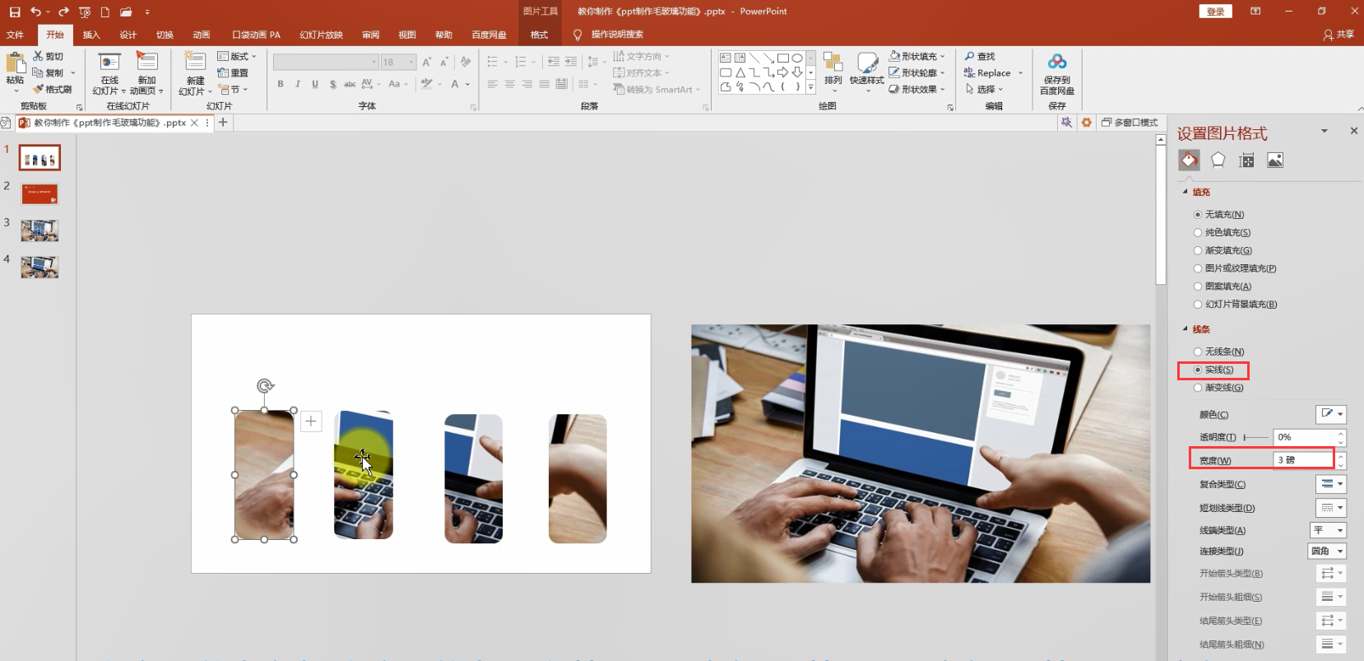The image size is (1364, 661).
Task: Collapse the Fill (填充) section
Action: click(x=1185, y=192)
